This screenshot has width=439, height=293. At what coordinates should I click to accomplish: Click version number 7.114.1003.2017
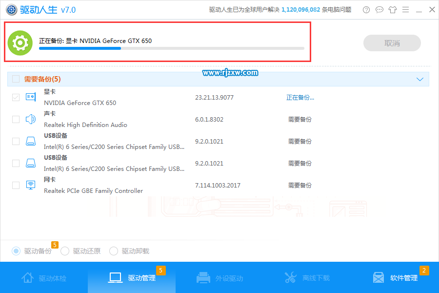[x=218, y=186]
